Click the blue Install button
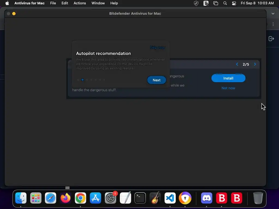Image resolution: width=279 pixels, height=209 pixels. [228, 78]
